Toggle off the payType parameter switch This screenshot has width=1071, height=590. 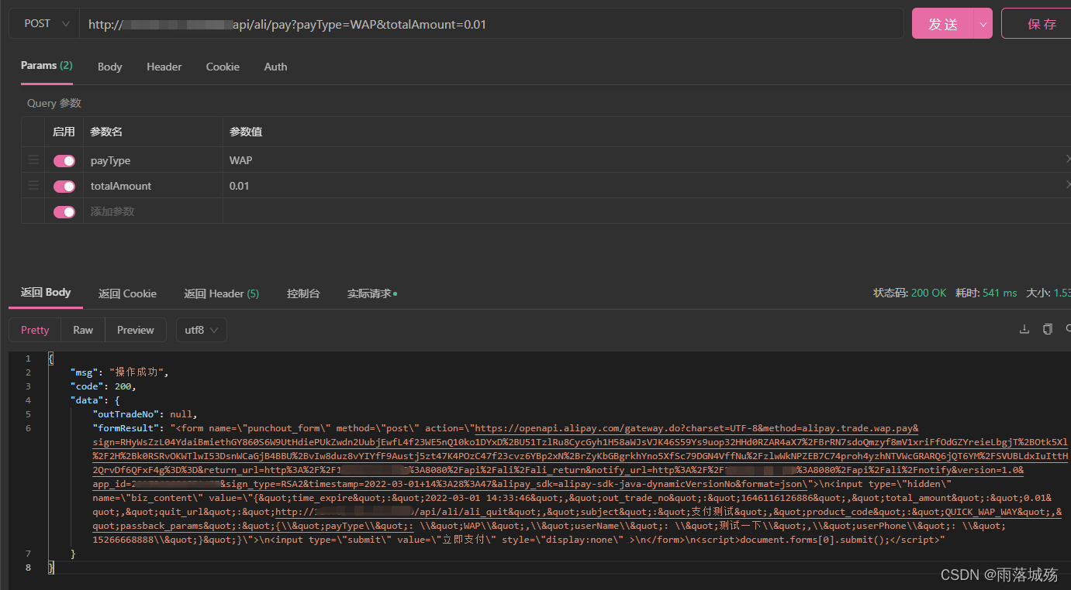pyautogui.click(x=64, y=161)
